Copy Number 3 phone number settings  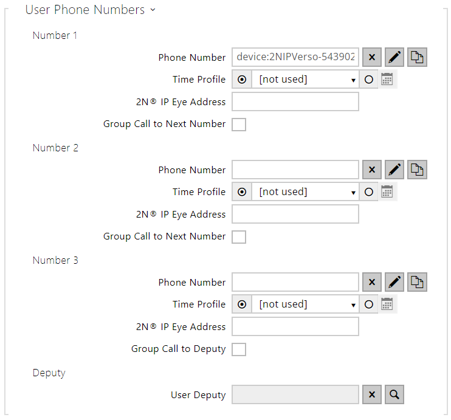click(417, 282)
